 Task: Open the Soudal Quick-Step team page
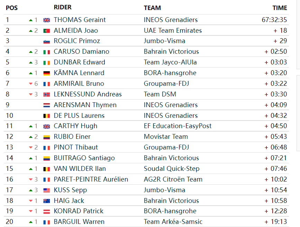pos(172,169)
